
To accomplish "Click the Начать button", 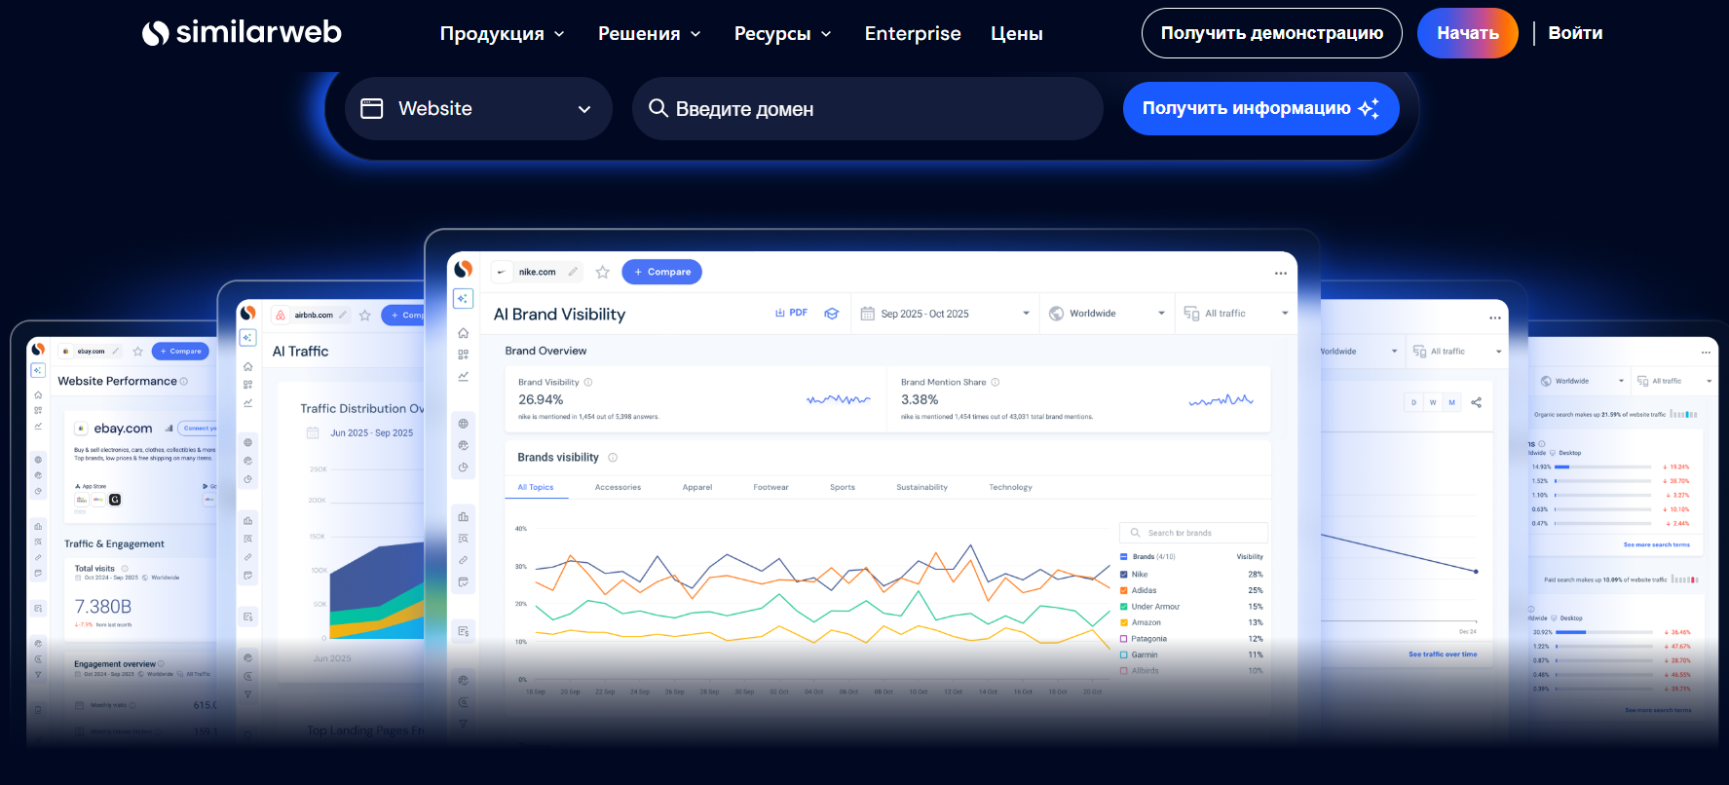I will click(1468, 33).
